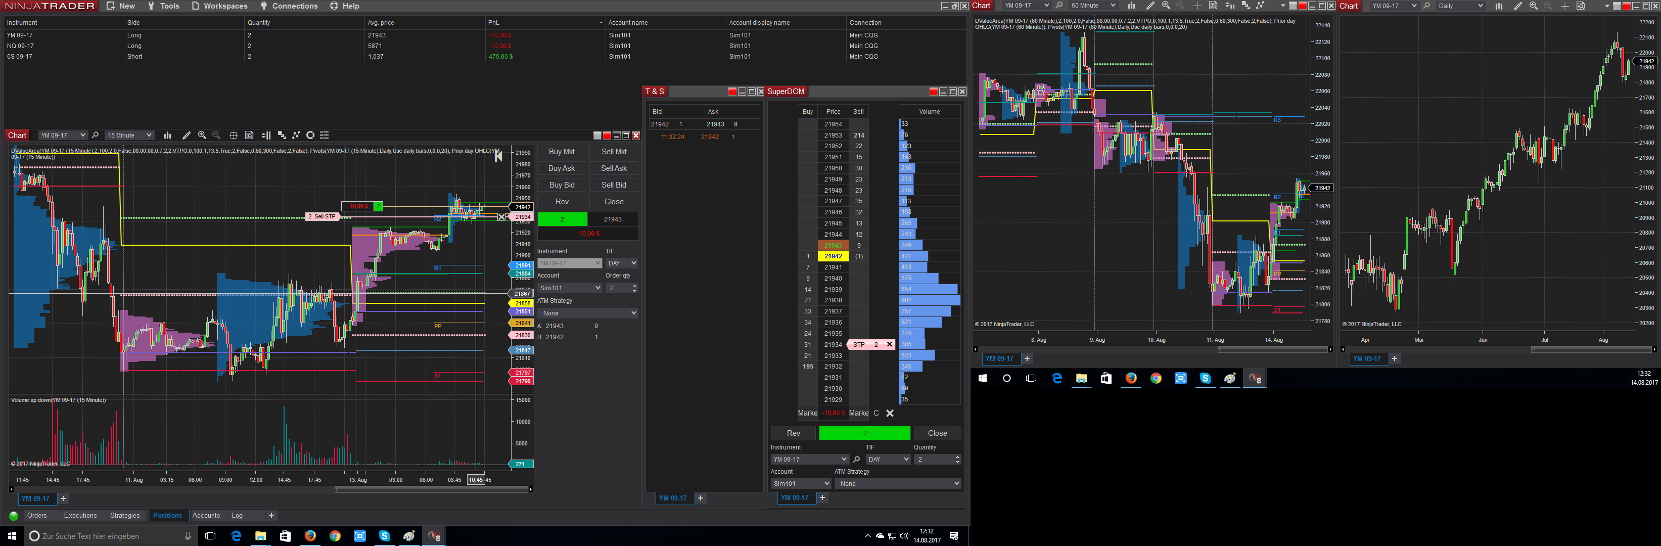This screenshot has height=546, width=1661.
Task: Click Chart Trader icon in 15 Minute chart
Action: click(x=266, y=135)
